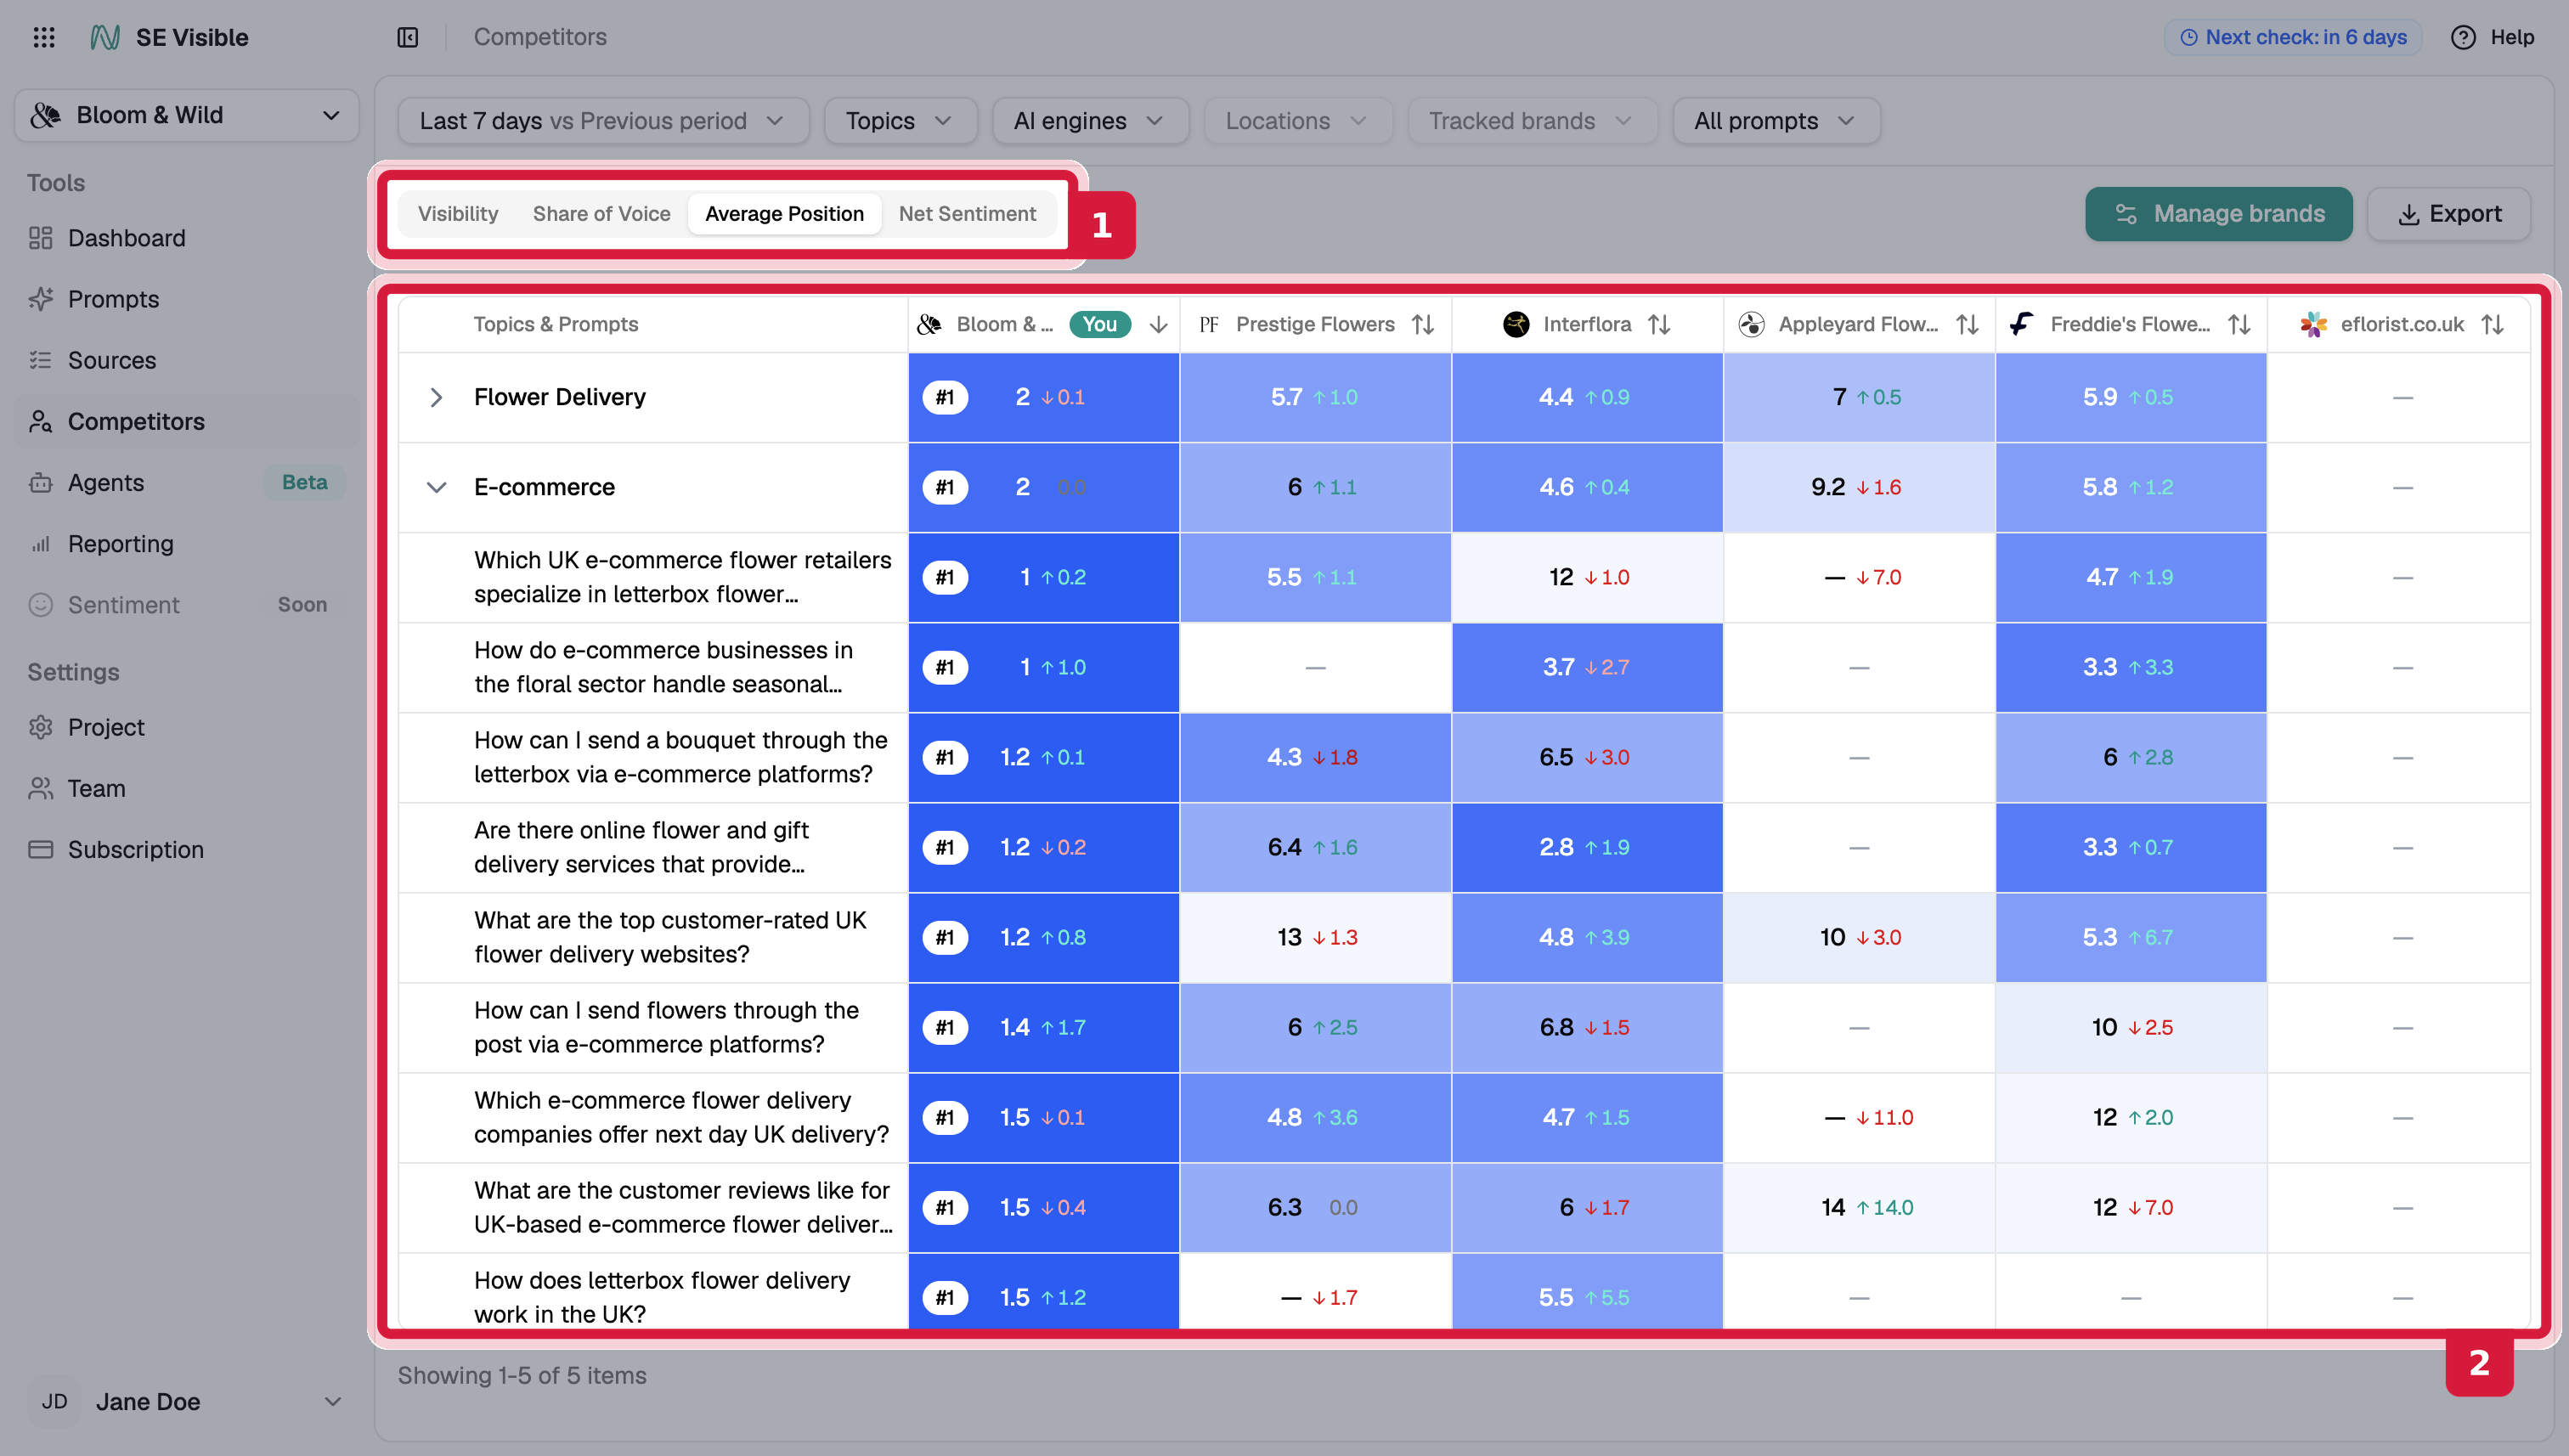Click the Appleyard Flowers brand logo
The image size is (2569, 1456).
tap(1751, 324)
